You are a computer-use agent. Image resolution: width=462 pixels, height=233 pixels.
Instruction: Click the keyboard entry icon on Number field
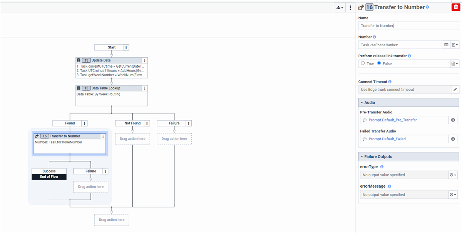tap(446, 45)
